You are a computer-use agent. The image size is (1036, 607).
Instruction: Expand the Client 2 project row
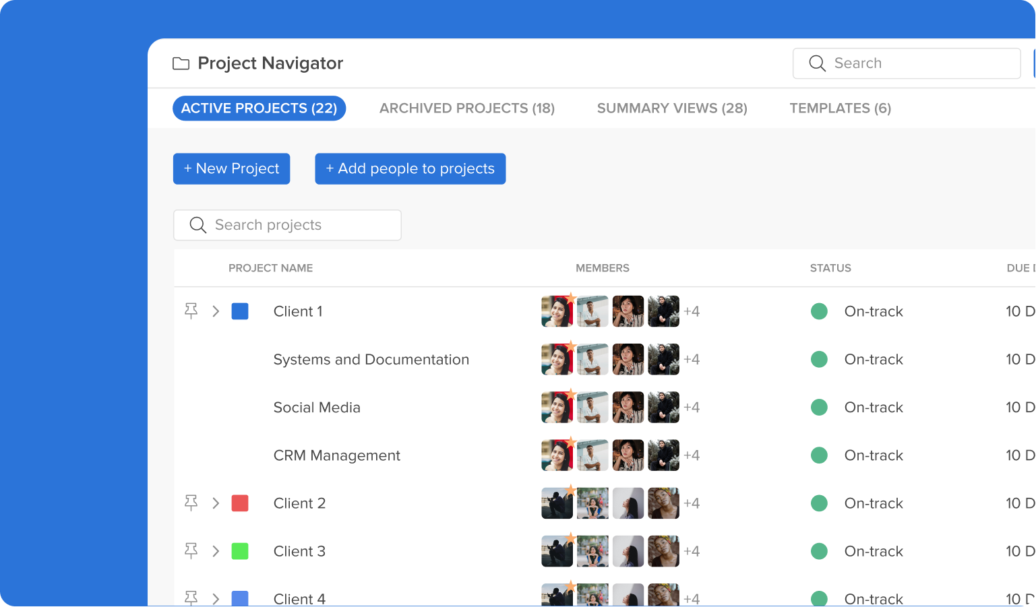click(216, 503)
